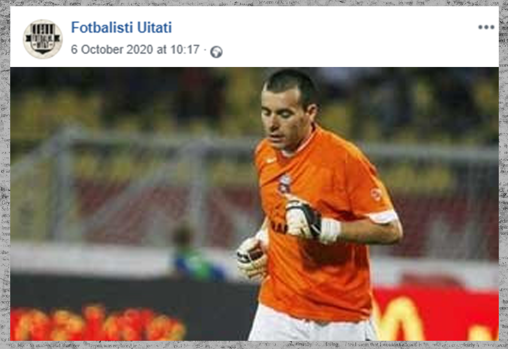Open permalink via time 10:17
This screenshot has width=508, height=349.
coord(185,50)
